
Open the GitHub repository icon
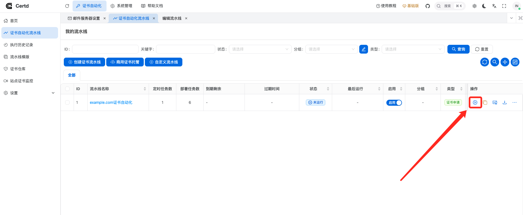pyautogui.click(x=428, y=6)
